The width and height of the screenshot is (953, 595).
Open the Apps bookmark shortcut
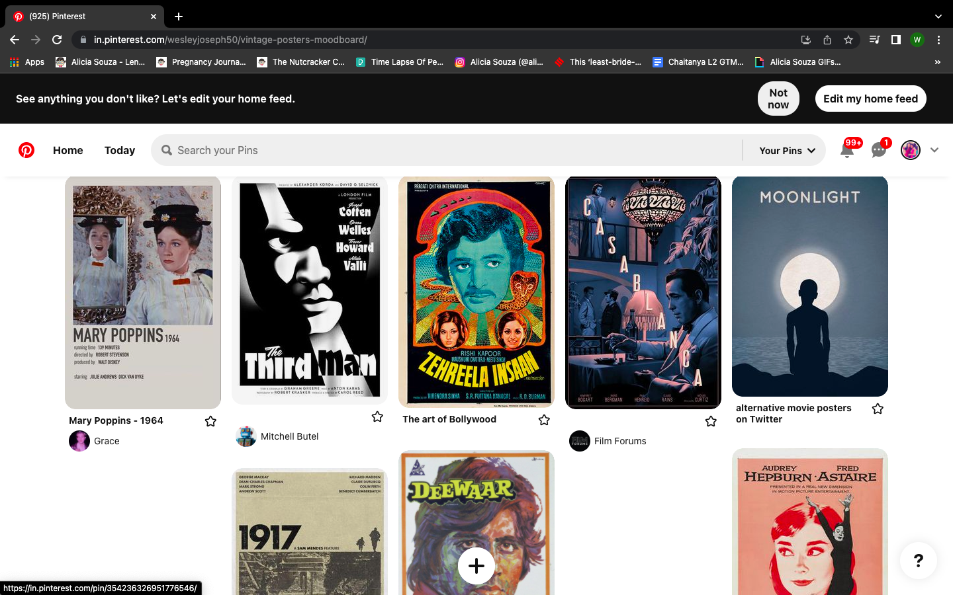coord(27,62)
